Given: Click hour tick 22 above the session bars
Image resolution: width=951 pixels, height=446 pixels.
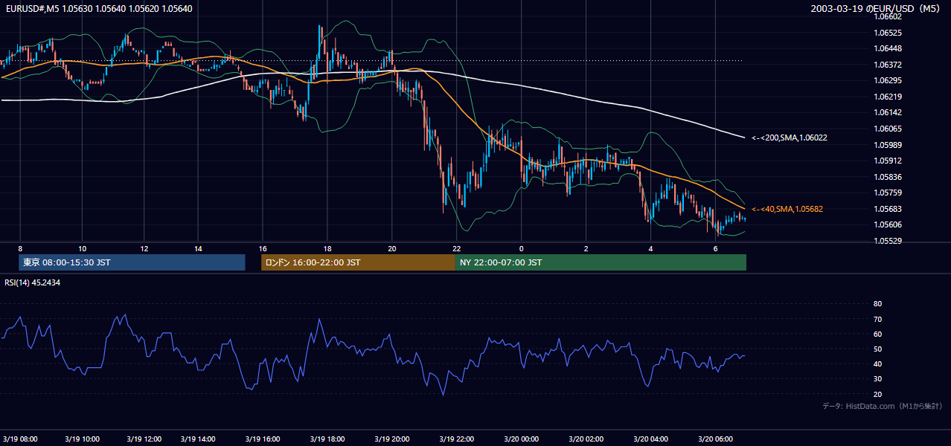Looking at the screenshot, I should pyautogui.click(x=457, y=248).
